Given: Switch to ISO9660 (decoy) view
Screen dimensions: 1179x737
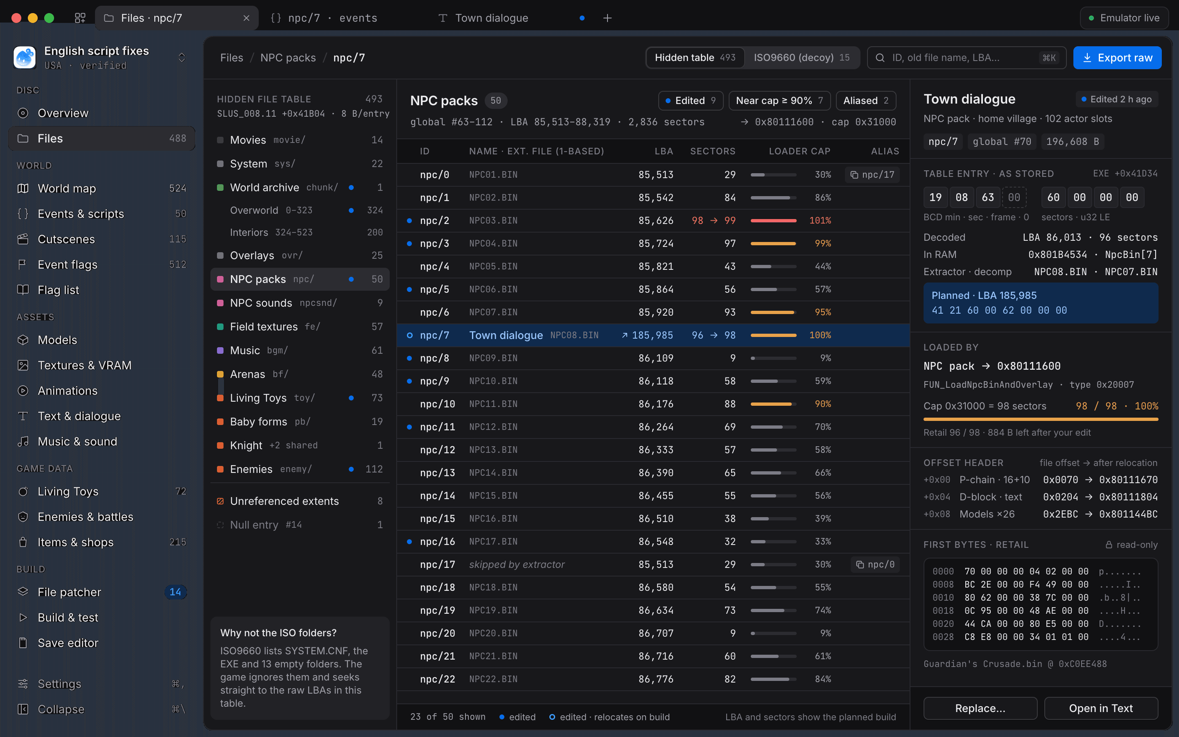Looking at the screenshot, I should coord(802,57).
